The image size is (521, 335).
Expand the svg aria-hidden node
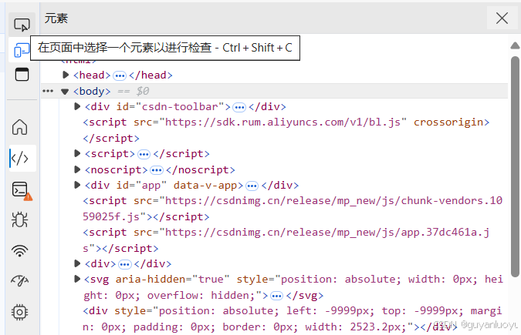point(77,279)
